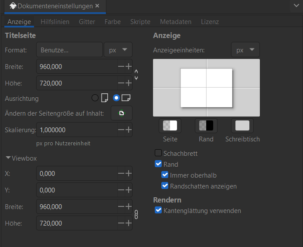The height and width of the screenshot is (247, 303).
Task: Open the Format unit px dropdown
Action: (x=118, y=50)
